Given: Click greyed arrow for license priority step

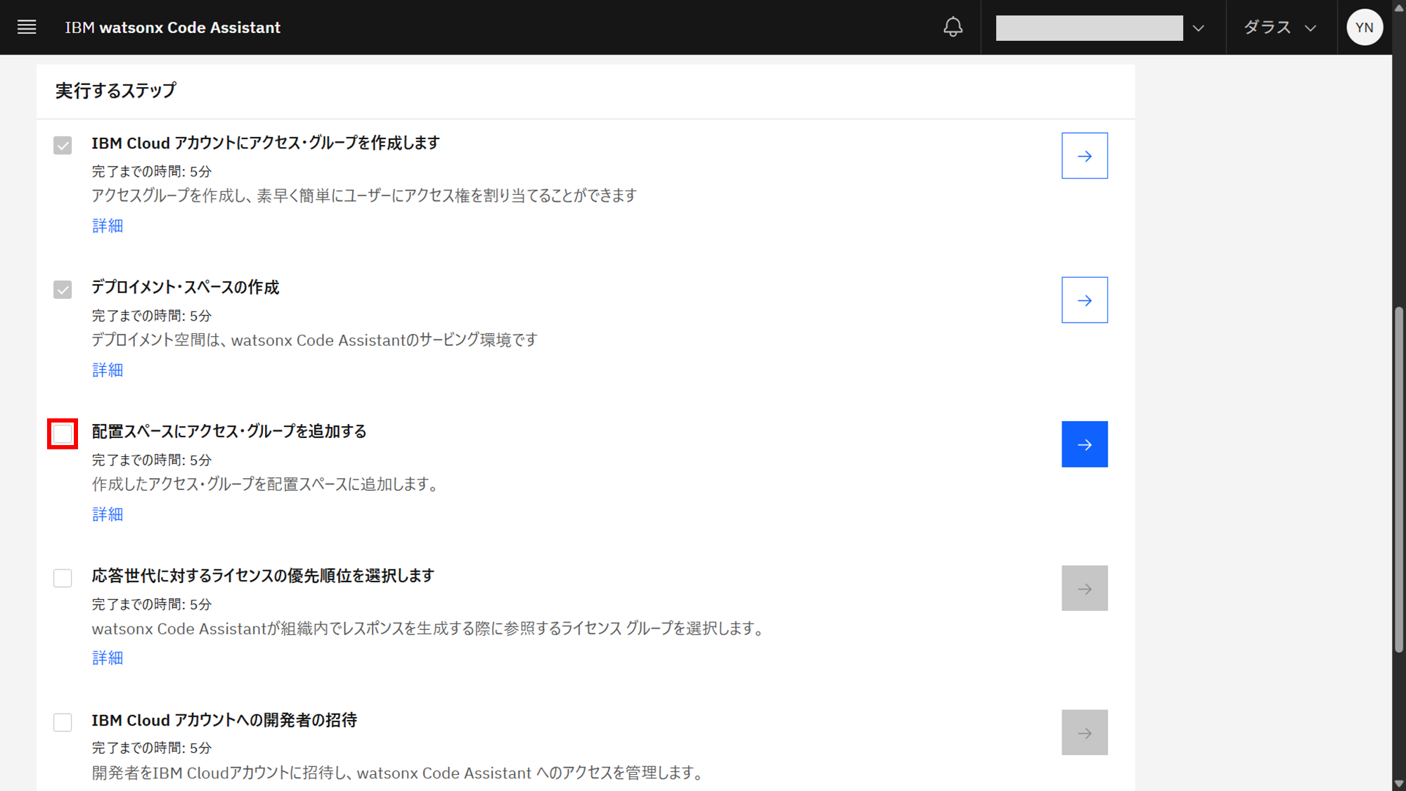Looking at the screenshot, I should tap(1084, 589).
